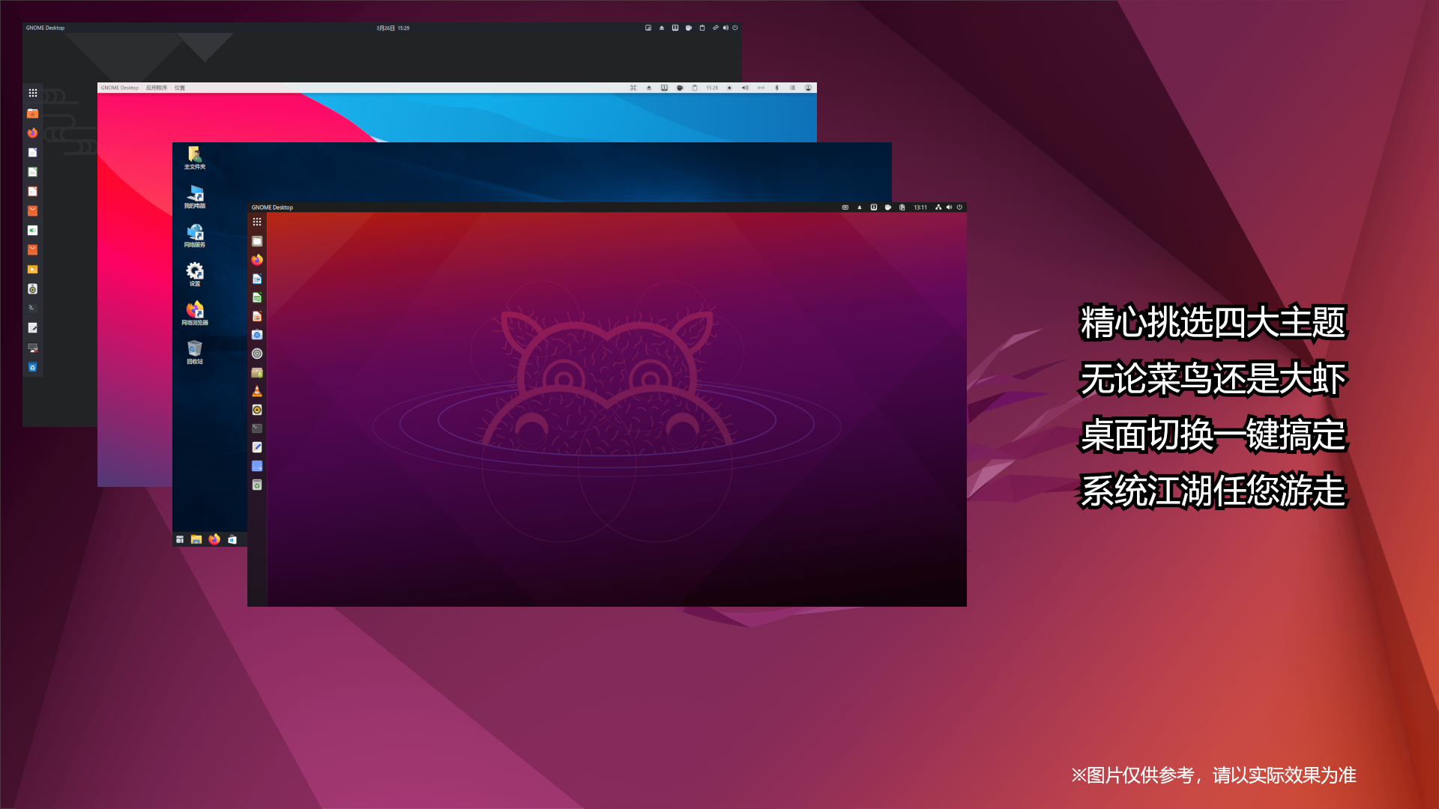Open the 应用程序 menu in the light panel
The width and height of the screenshot is (1439, 809).
point(157,88)
